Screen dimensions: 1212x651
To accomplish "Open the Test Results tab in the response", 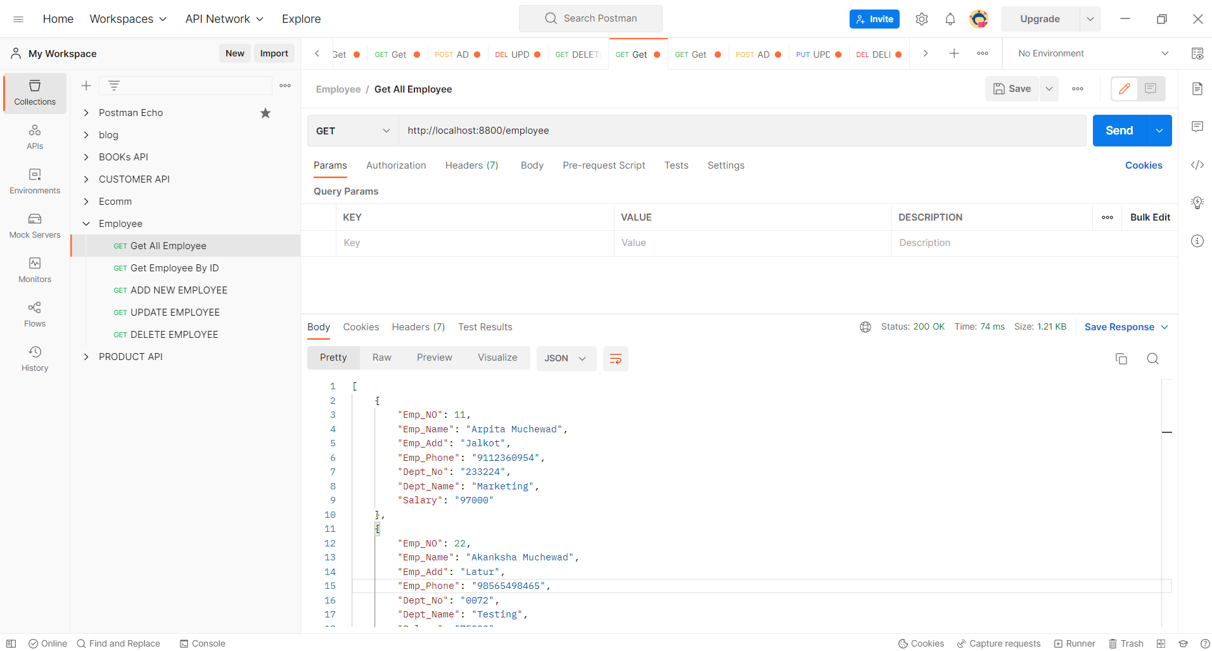I will [x=485, y=327].
